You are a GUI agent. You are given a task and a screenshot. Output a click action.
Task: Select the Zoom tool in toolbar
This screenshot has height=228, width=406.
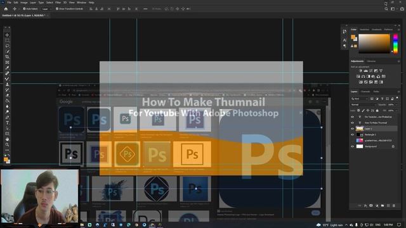pos(7,144)
